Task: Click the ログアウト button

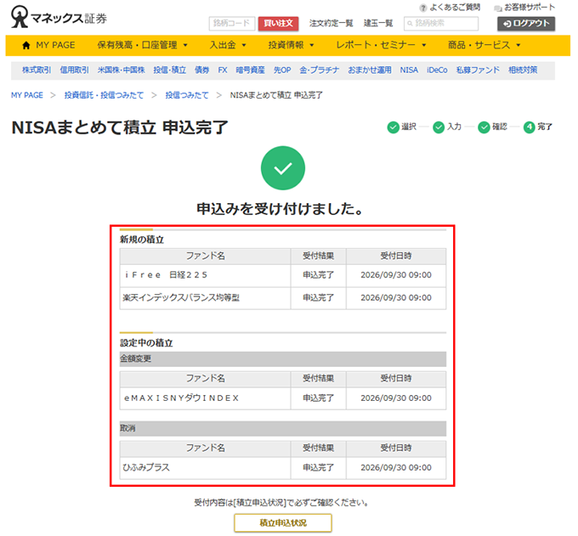Action: [x=526, y=24]
